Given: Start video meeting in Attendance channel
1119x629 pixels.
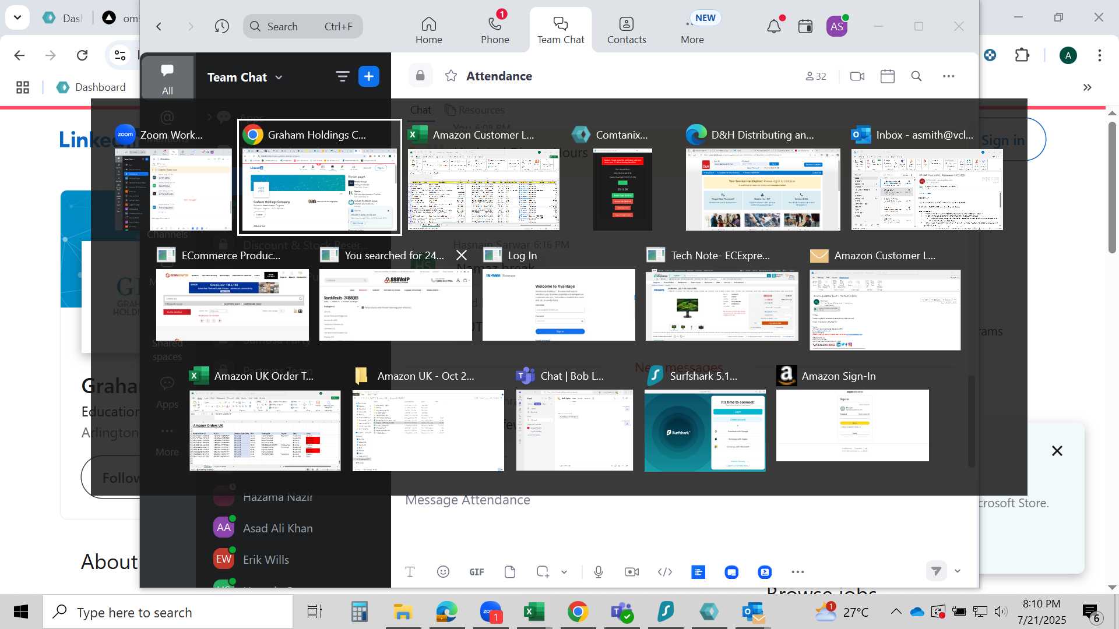Looking at the screenshot, I should [857, 76].
